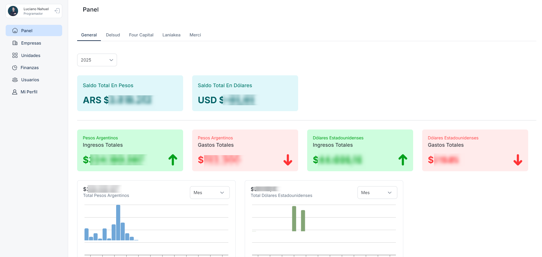Viewport: 542px width, 257px height.
Task: Switch to the Delsud tab
Action: (113, 35)
